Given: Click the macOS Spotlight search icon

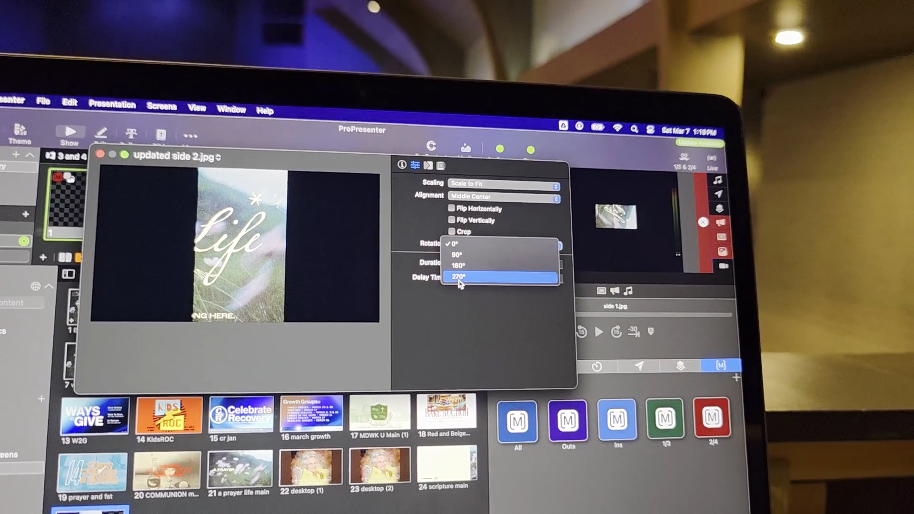Looking at the screenshot, I should pyautogui.click(x=634, y=128).
